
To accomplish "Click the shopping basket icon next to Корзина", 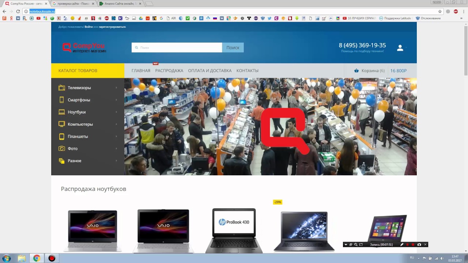I will point(356,71).
